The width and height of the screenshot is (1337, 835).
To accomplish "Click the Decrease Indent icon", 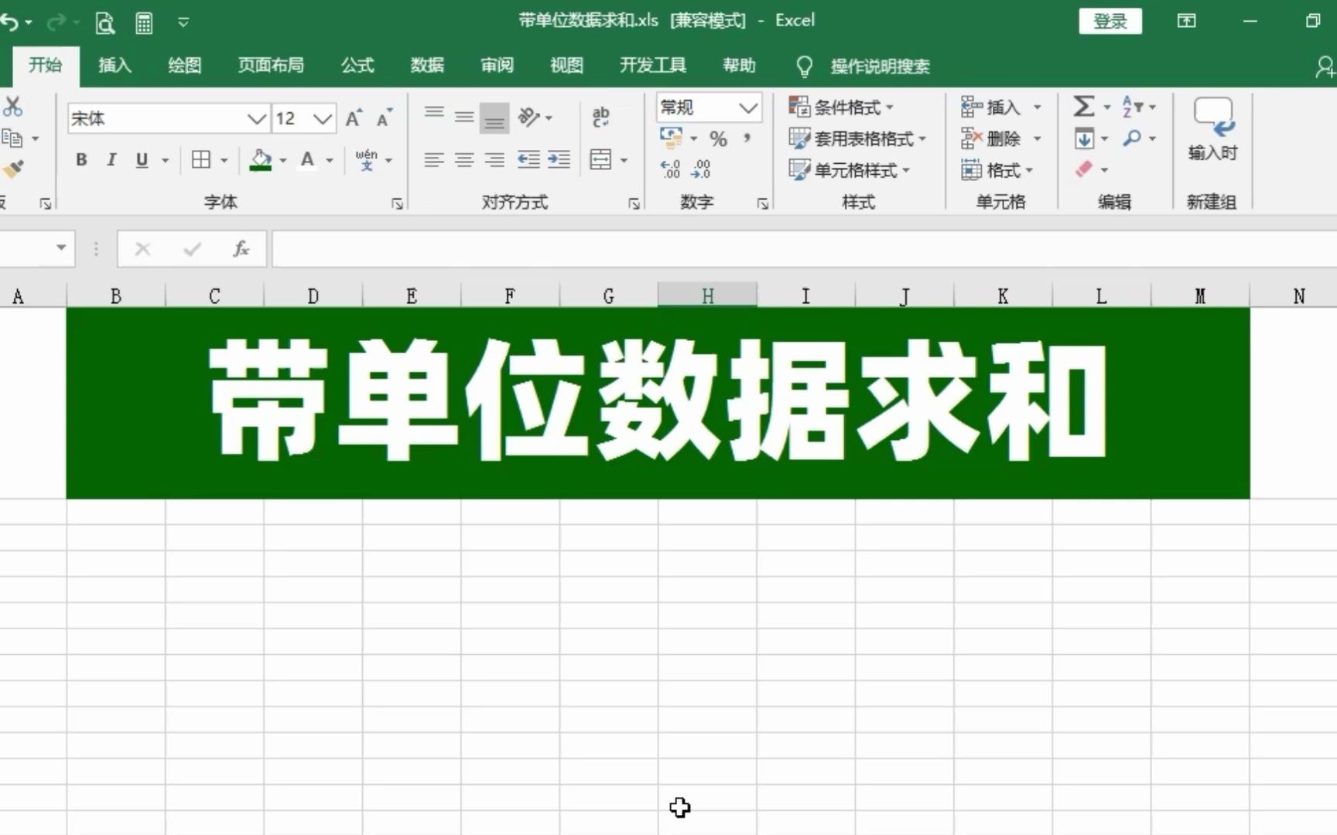I will (528, 160).
